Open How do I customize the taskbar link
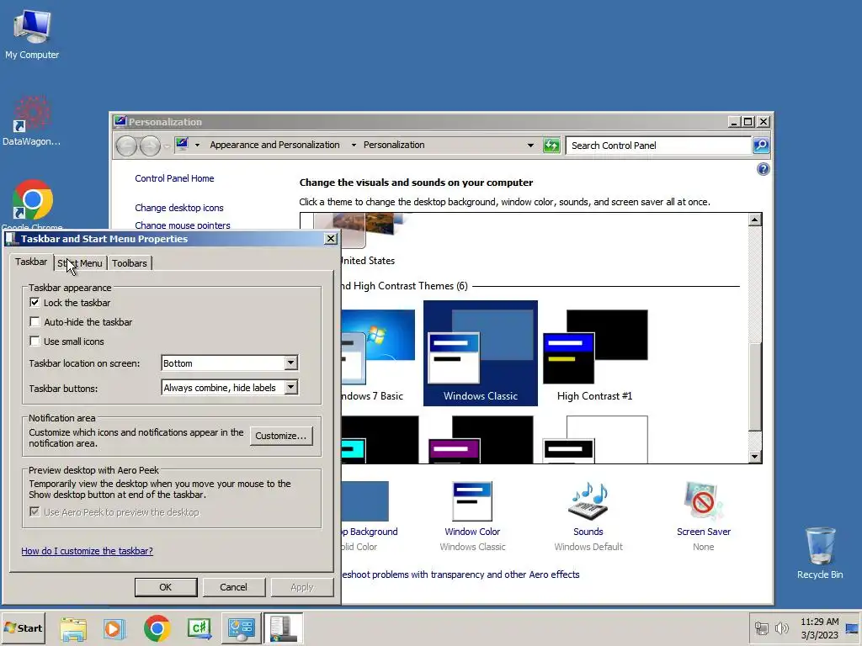Screen dimensions: 862x646 tap(87, 551)
